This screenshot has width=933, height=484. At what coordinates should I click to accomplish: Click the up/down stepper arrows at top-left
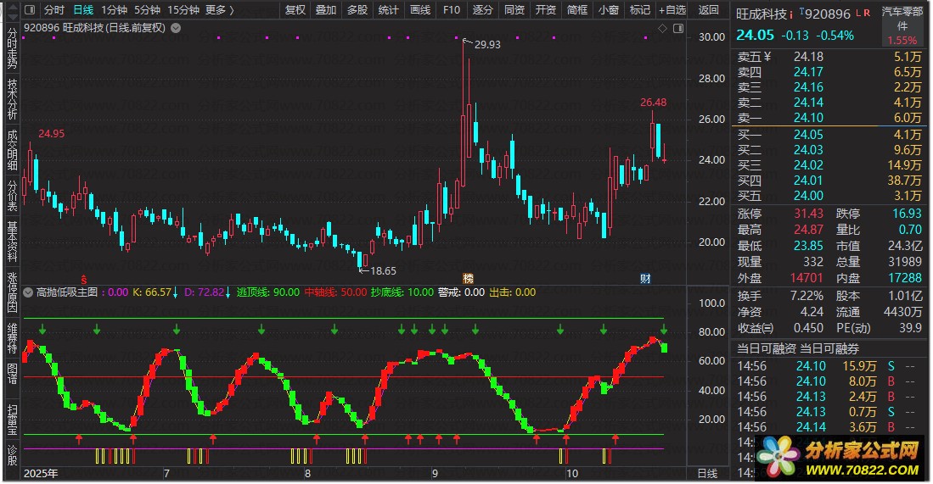tap(13, 10)
